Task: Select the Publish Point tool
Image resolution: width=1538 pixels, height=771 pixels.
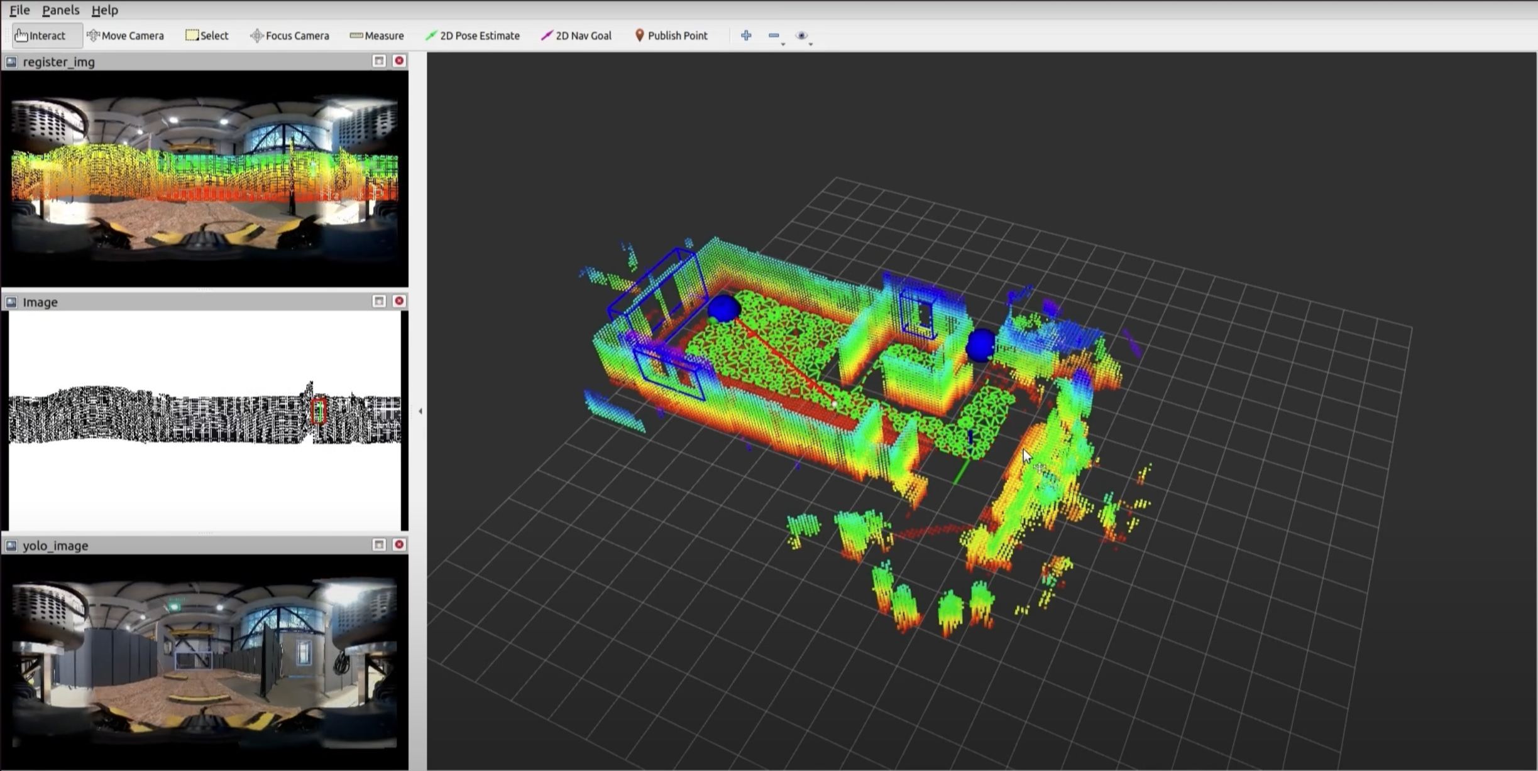Action: tap(671, 36)
